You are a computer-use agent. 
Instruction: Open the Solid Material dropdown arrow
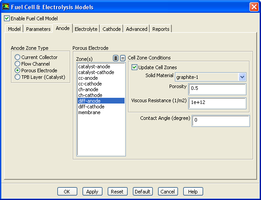tap(242, 77)
